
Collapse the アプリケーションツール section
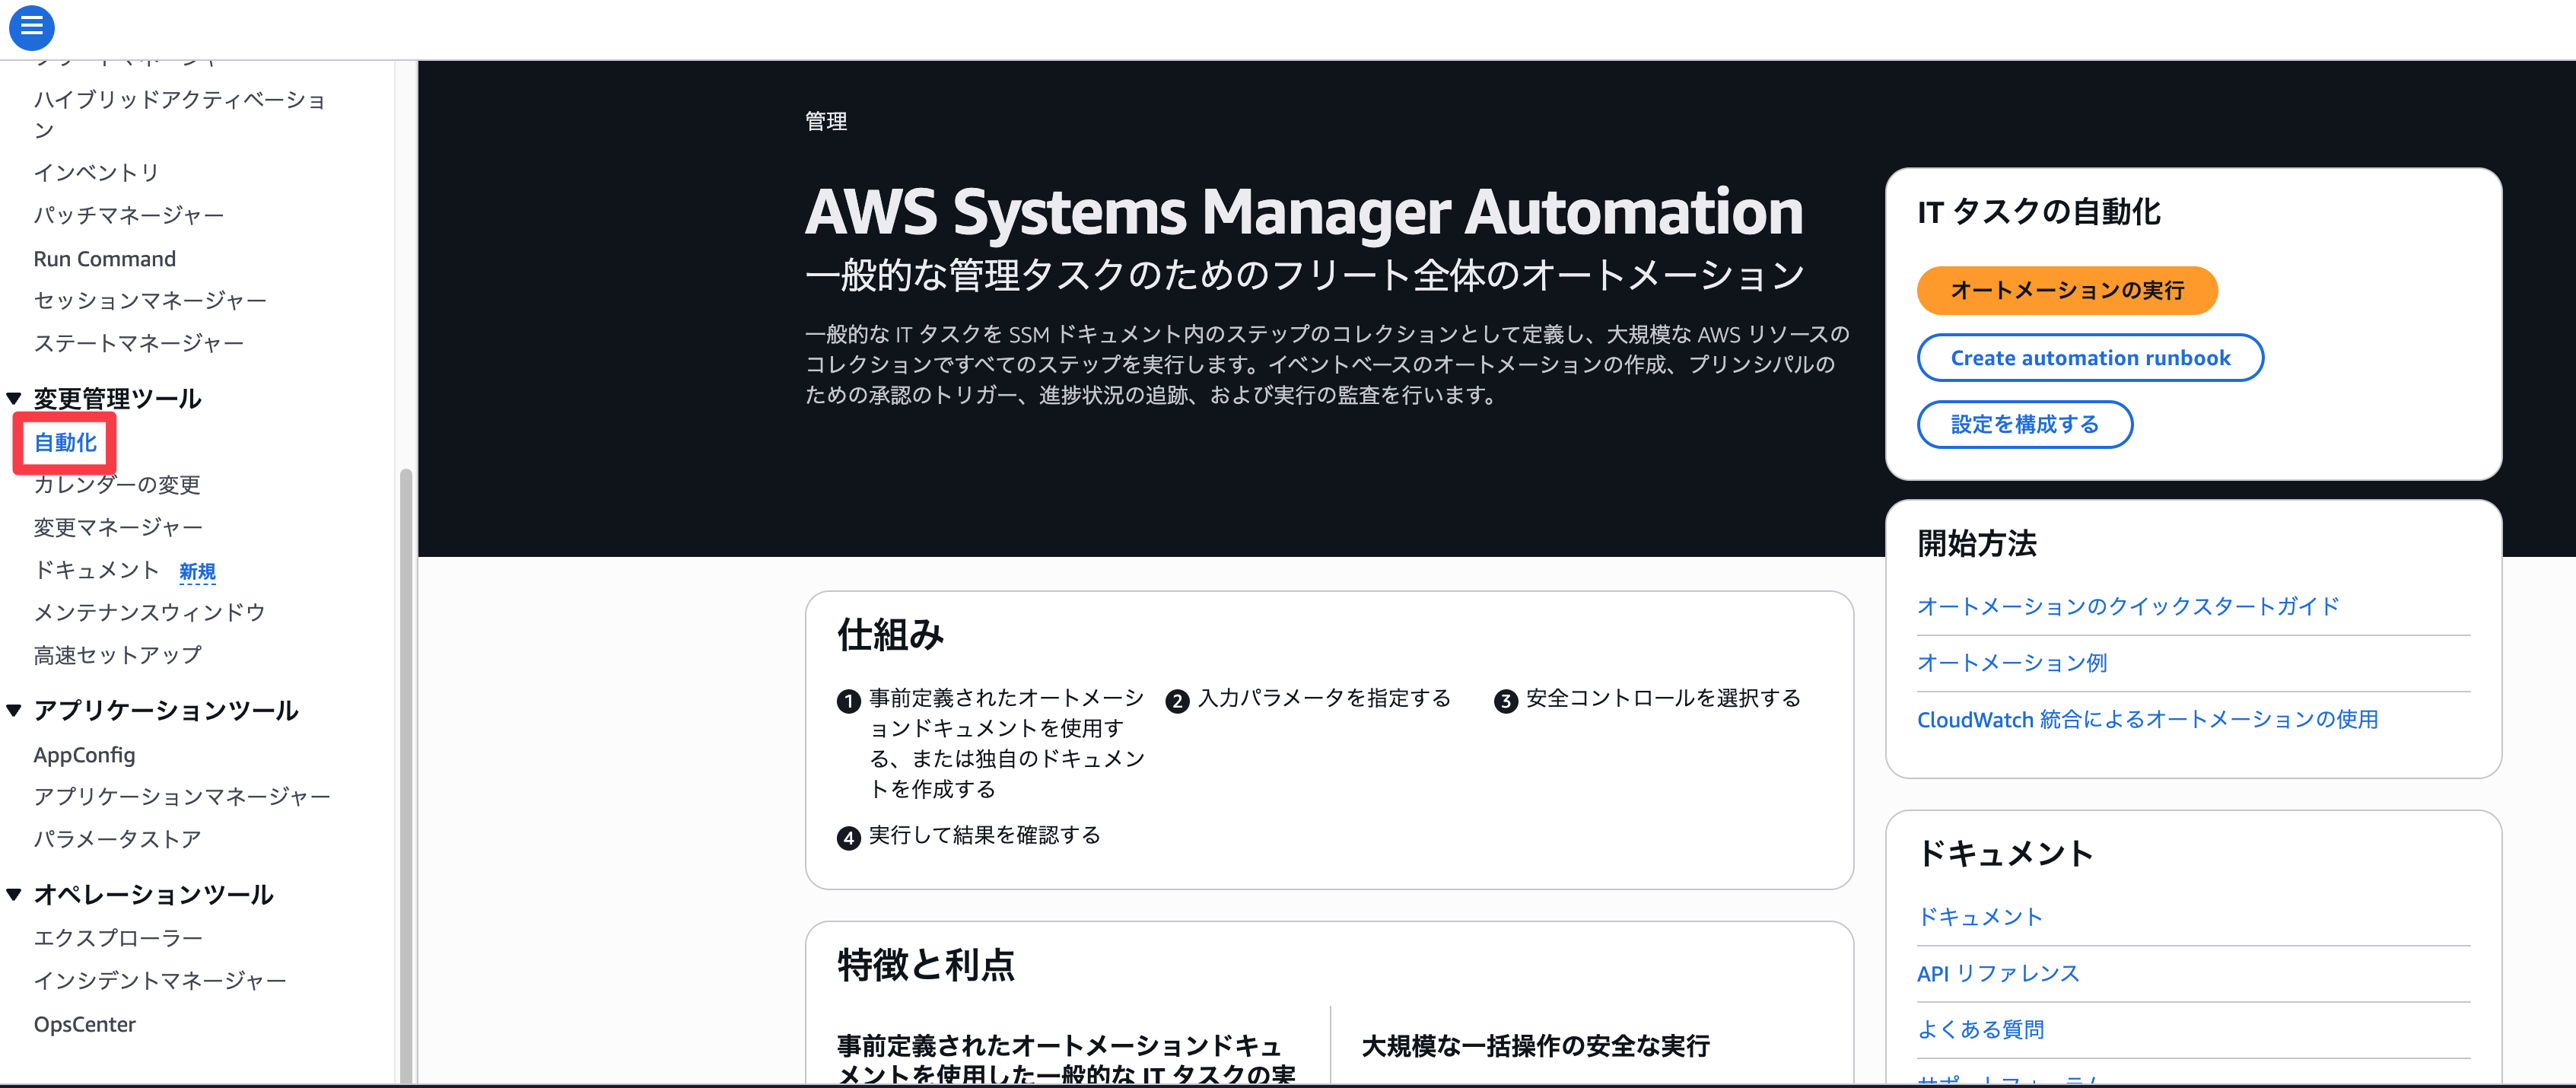click(14, 711)
